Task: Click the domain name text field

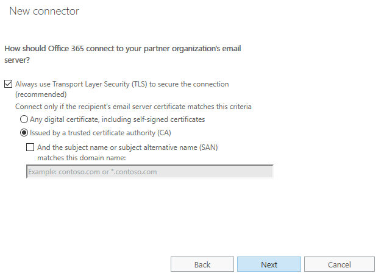Action: [x=149, y=172]
